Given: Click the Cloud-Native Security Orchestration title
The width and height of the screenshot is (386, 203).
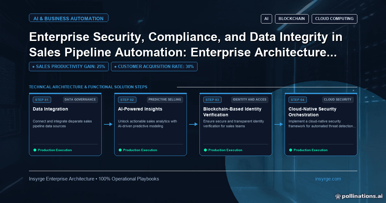Looking at the screenshot, I should click(x=312, y=112).
